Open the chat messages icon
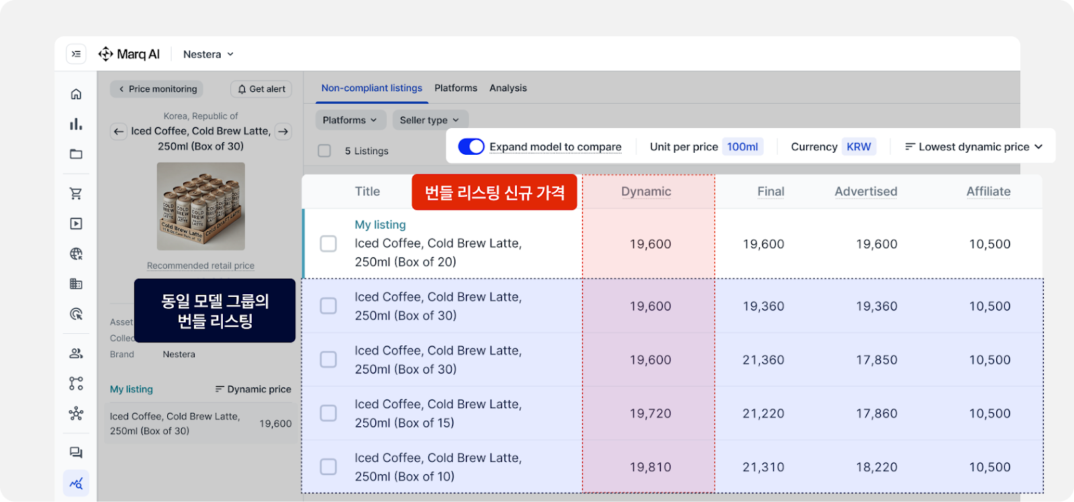Screen dimensions: 1074x502 coord(76,453)
